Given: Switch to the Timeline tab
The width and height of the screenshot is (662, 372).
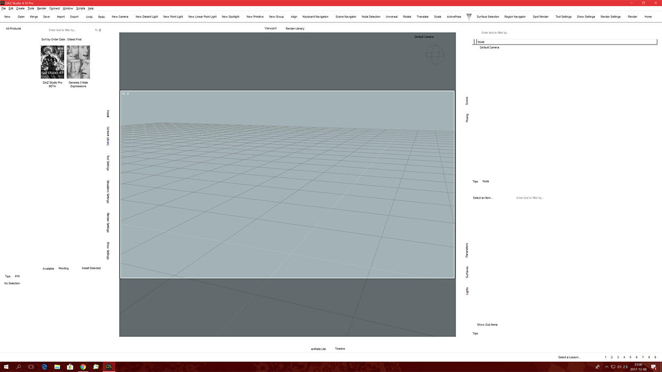Looking at the screenshot, I should [x=340, y=349].
